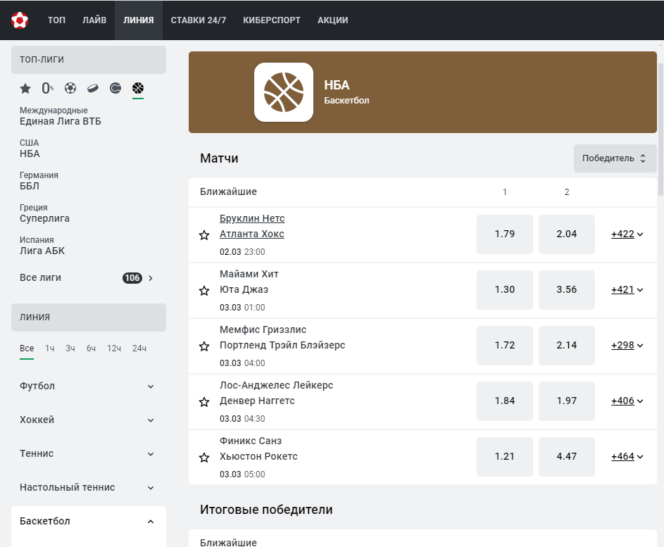664x547 pixels.
Task: Open the АКЦИИ navigation tab
Action: [x=333, y=20]
